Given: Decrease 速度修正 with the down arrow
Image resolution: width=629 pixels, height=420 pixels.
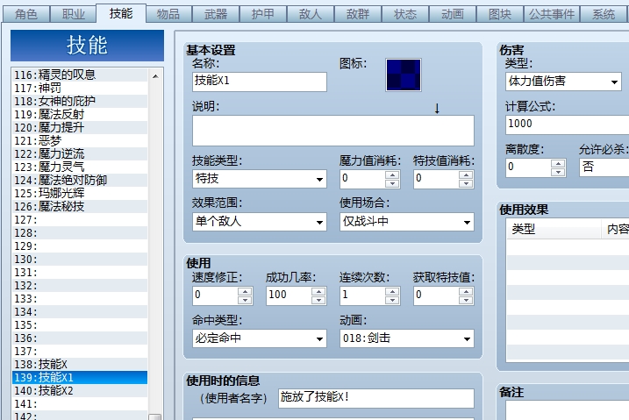Looking at the screenshot, I should point(245,300).
